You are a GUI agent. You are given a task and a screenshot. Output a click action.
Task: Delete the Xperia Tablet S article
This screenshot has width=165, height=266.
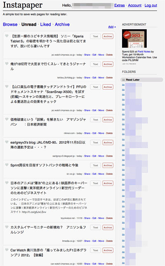click(109, 55)
